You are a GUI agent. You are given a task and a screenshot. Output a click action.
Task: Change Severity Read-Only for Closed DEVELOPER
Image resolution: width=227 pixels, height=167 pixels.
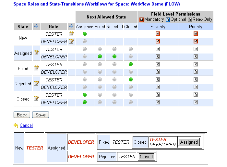pyautogui.click(x=158, y=102)
